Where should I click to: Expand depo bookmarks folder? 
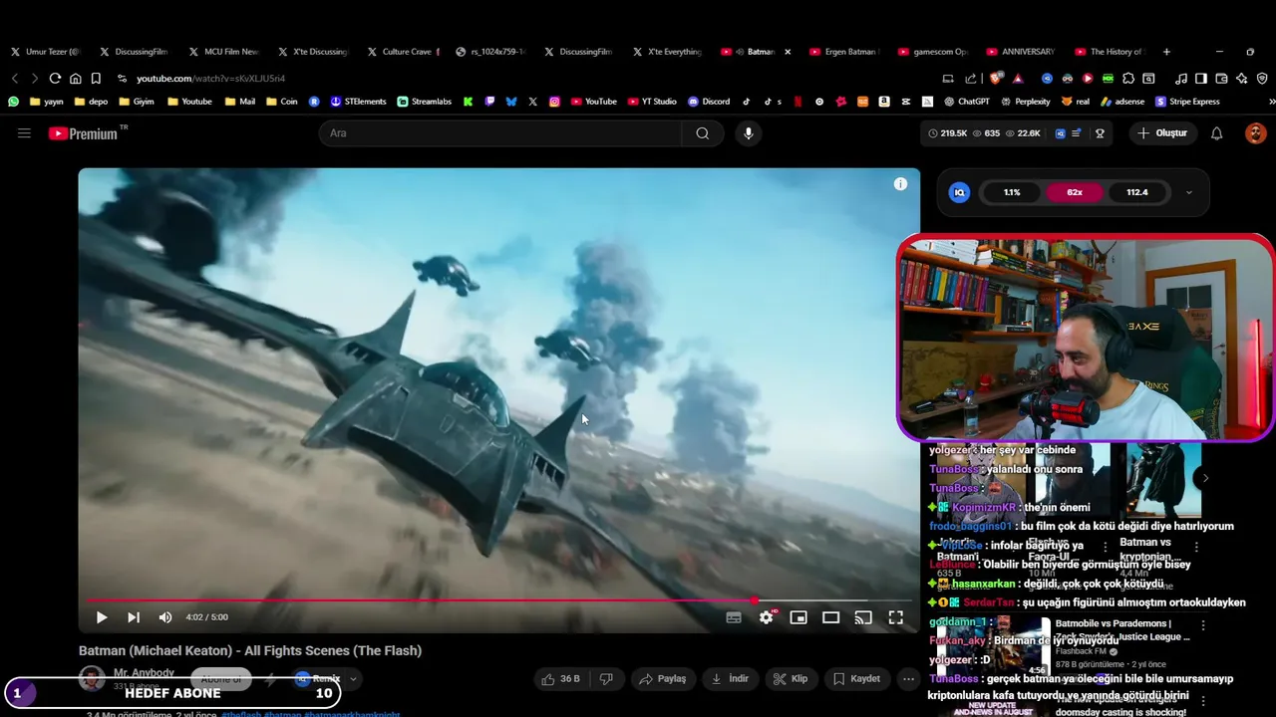tap(91, 102)
